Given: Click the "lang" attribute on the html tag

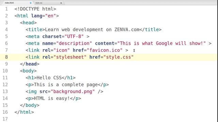Looking at the screenshot, I should pyautogui.click(x=36, y=16).
